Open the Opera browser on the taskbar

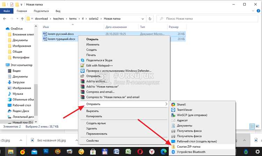coord(140,151)
